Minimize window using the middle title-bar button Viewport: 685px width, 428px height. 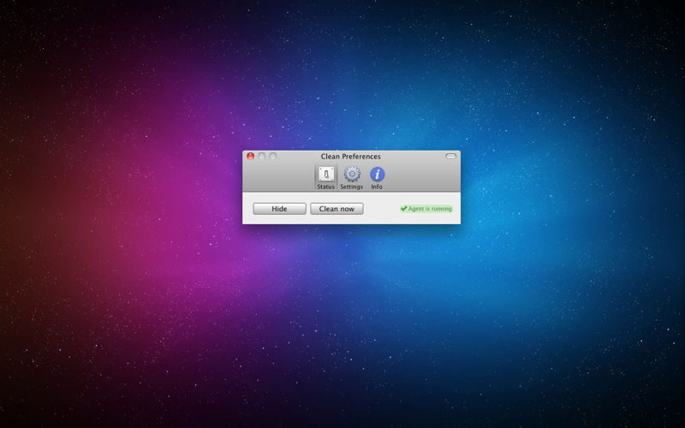(262, 156)
